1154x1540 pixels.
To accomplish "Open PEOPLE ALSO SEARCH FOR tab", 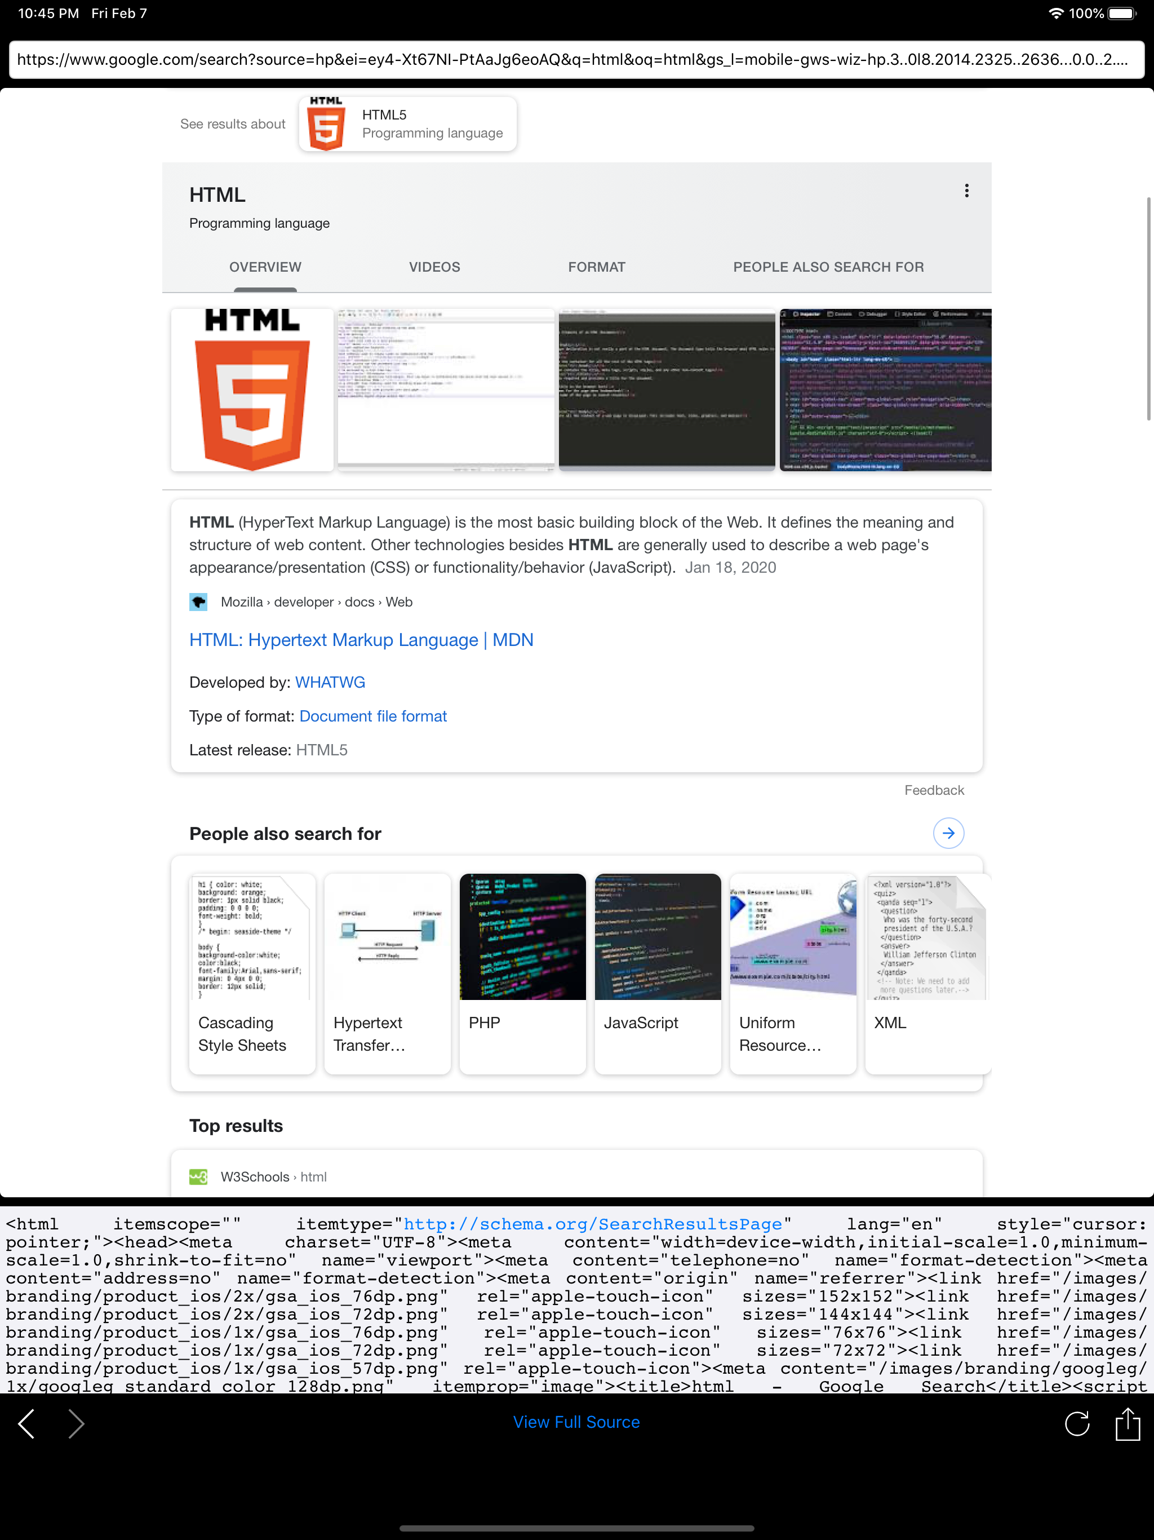I will (x=828, y=267).
